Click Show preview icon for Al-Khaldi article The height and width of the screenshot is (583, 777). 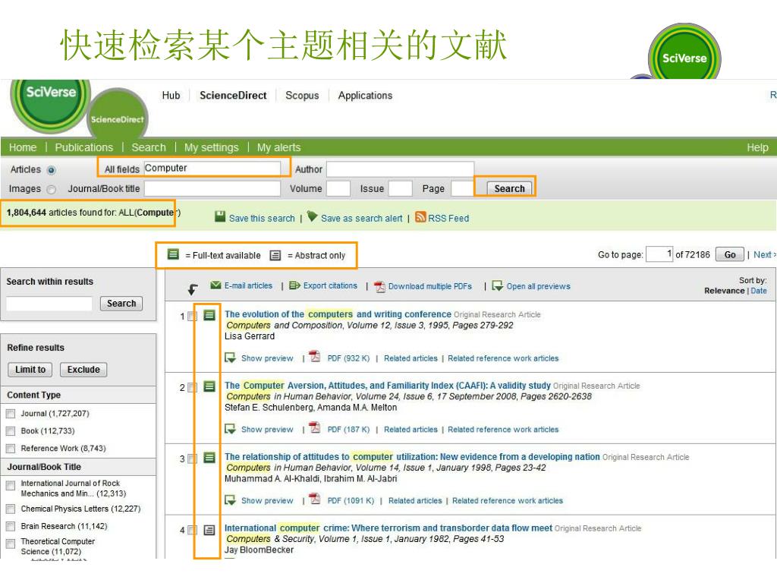click(230, 499)
